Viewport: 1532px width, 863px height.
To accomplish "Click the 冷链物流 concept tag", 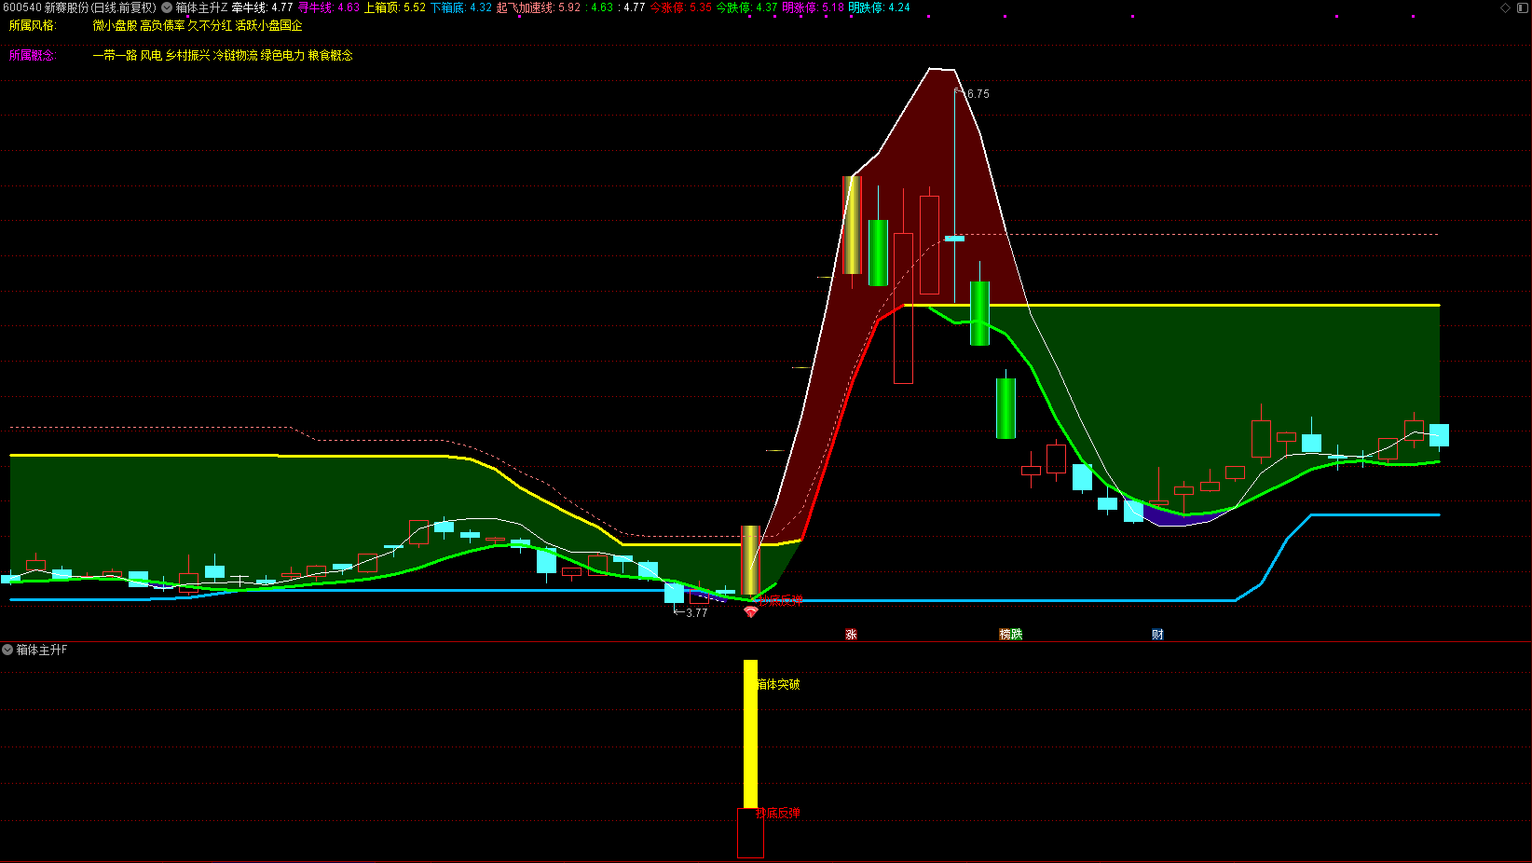I will [236, 56].
